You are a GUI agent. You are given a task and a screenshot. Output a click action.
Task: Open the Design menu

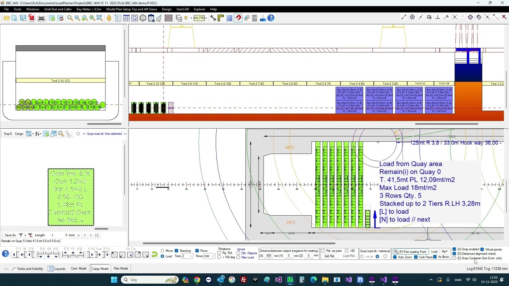point(167,9)
